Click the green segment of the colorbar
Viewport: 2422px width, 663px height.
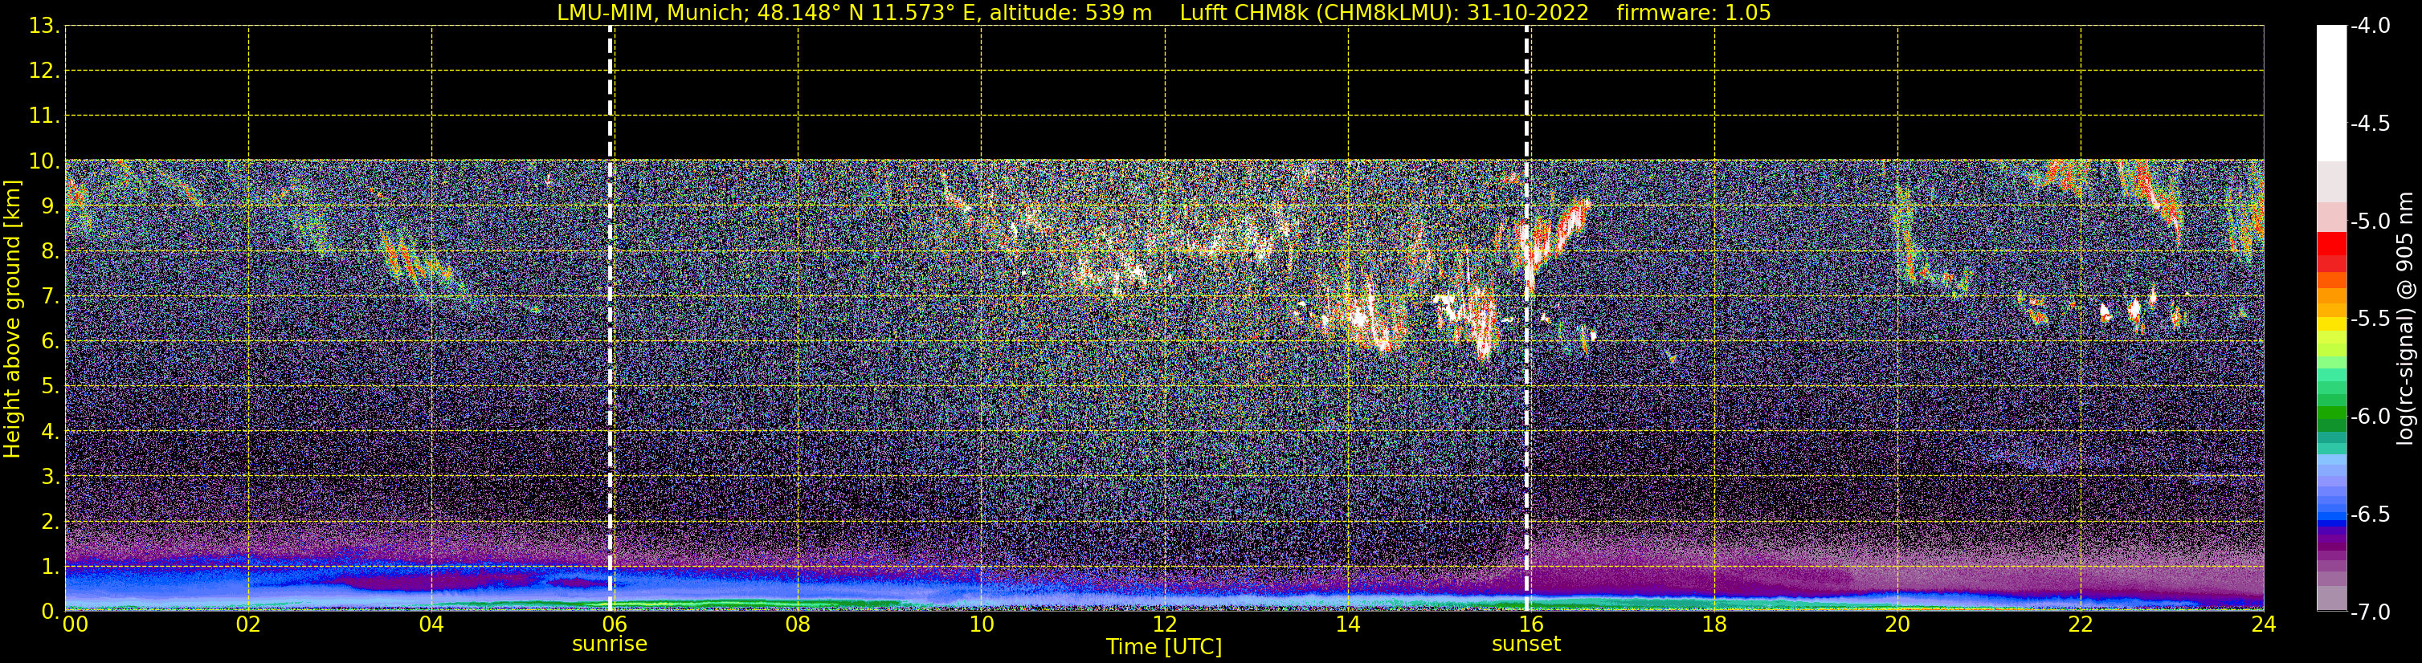[2330, 411]
